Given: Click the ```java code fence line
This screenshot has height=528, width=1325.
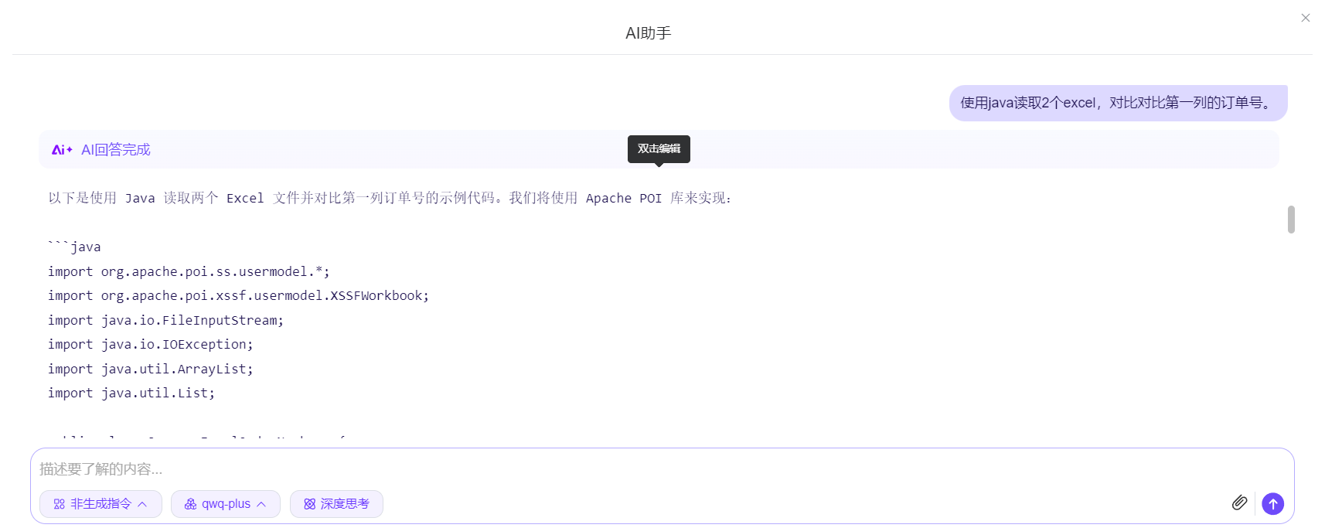Looking at the screenshot, I should pos(74,247).
